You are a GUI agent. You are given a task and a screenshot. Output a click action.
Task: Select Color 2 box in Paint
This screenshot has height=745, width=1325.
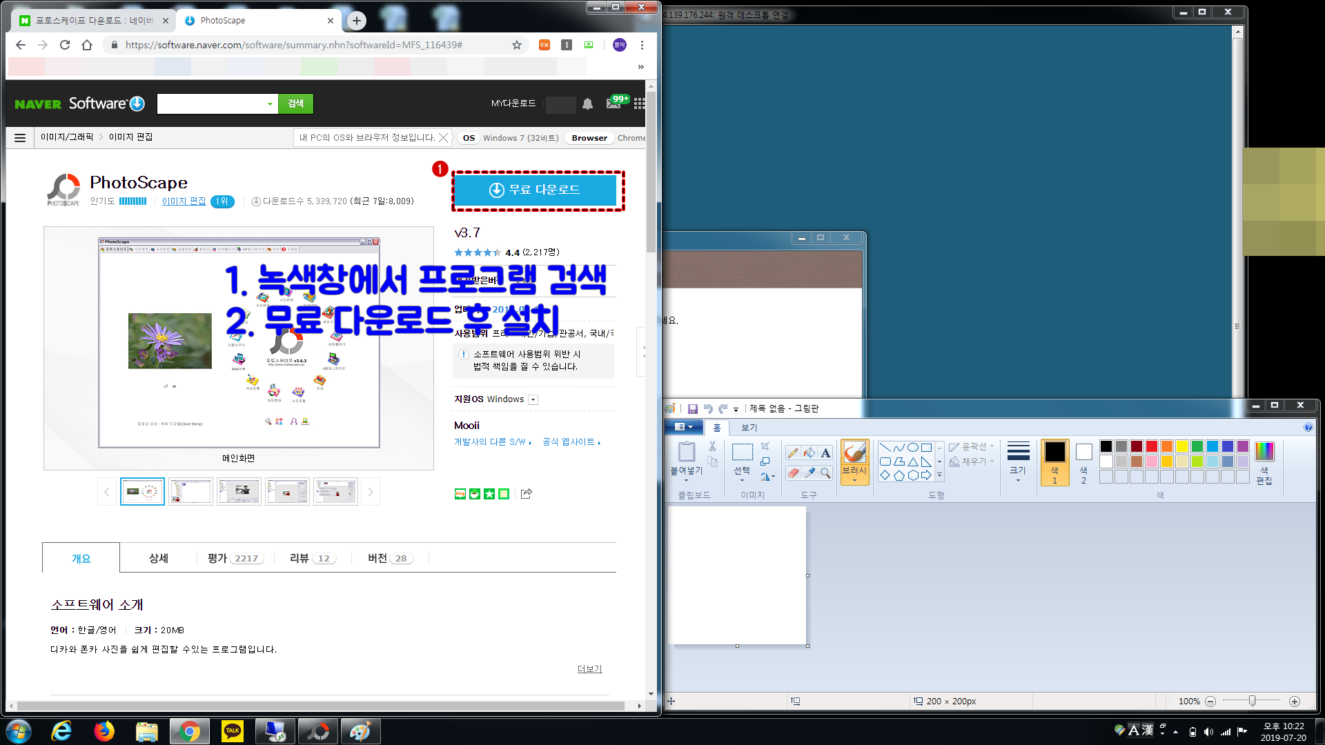[x=1083, y=463]
